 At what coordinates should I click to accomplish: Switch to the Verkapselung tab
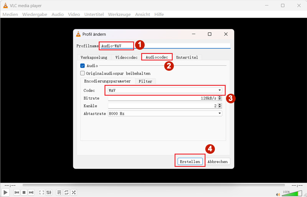click(94, 57)
